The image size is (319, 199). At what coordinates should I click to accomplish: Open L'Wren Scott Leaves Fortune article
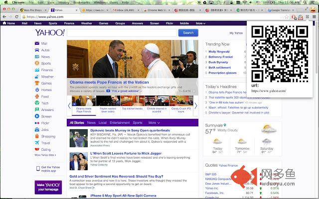[x=126, y=153]
